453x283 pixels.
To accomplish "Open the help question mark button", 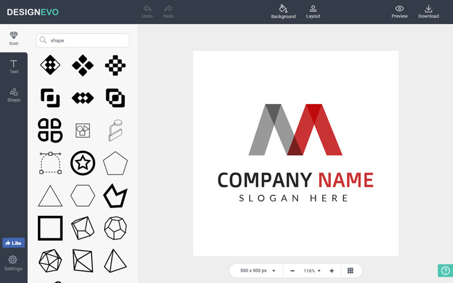I will (x=445, y=271).
